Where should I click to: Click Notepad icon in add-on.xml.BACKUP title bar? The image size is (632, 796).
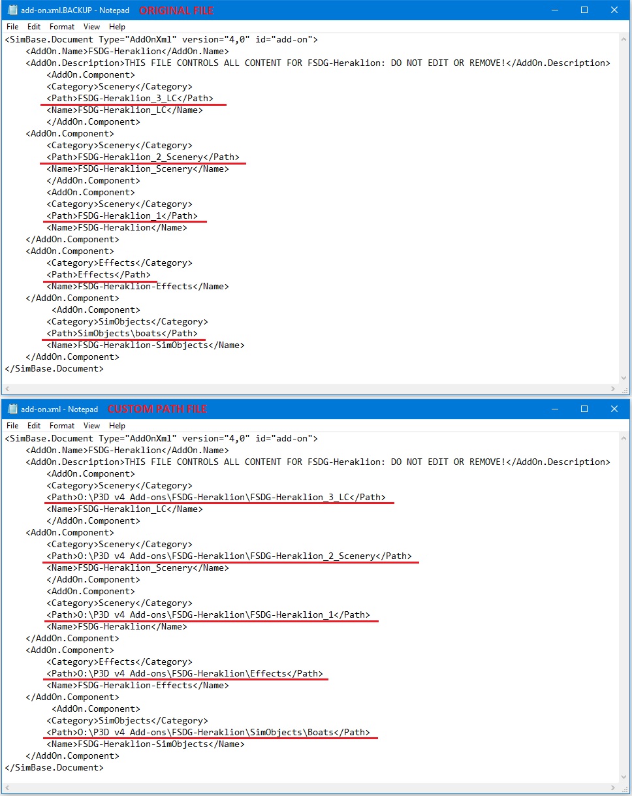[12, 10]
